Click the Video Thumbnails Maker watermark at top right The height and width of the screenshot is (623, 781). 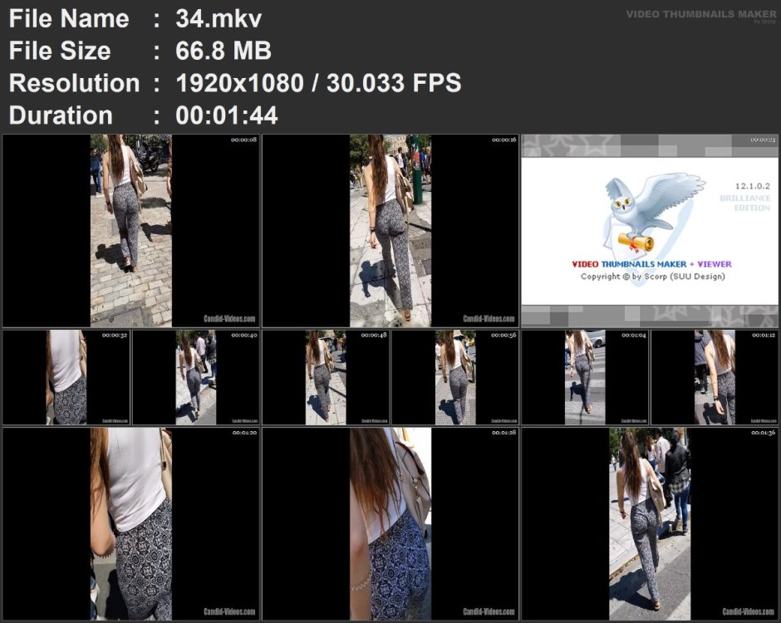[701, 15]
